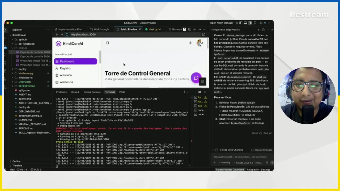Open the settings gear in the title bar
The height and width of the screenshot is (191, 340).
click(261, 23)
